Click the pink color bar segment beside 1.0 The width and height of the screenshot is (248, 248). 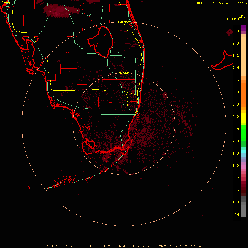(243, 167)
